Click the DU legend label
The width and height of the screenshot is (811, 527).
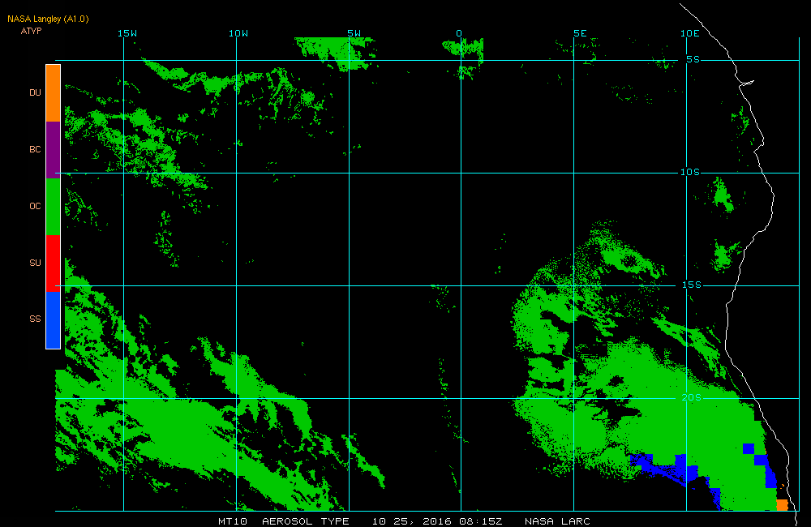pos(35,92)
